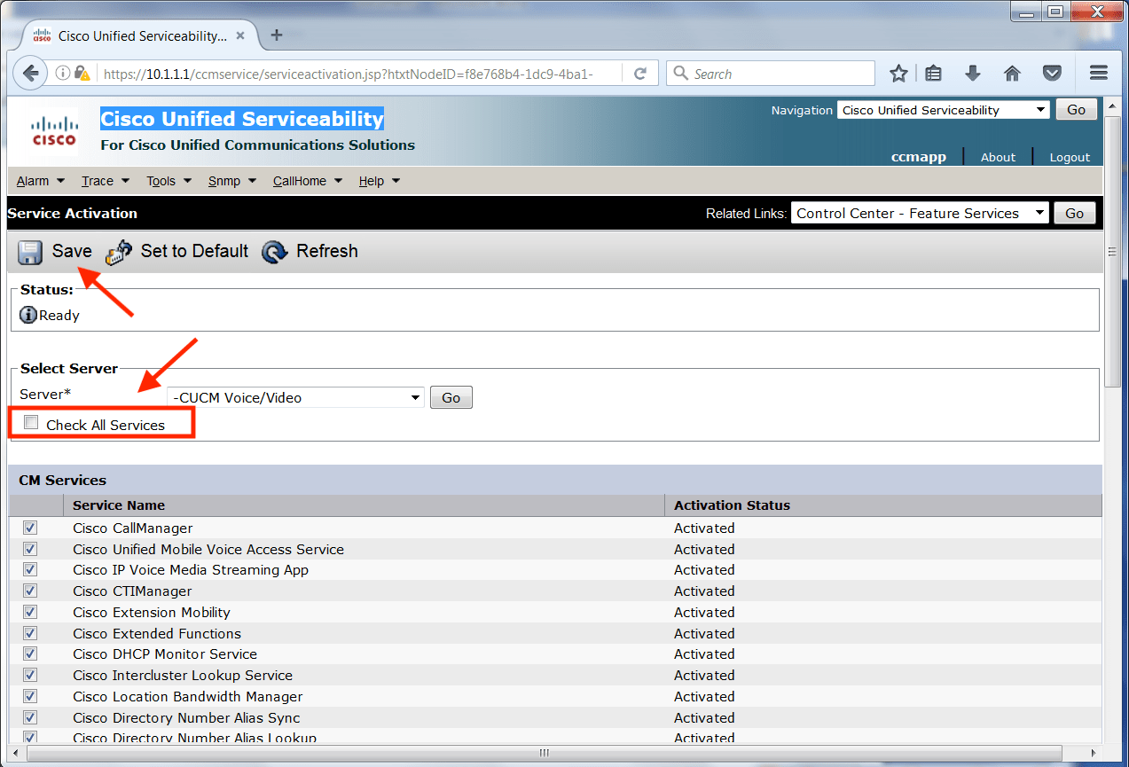Click the lock warning icon in address bar
Screen dimensions: 1129x767
coord(82,74)
